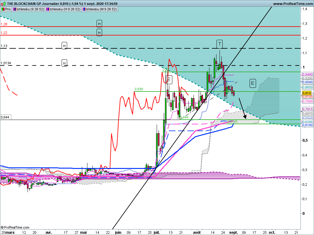Click the candlestick chart icon beside the title
This screenshot has height=235, width=314.
click(x=3, y=4)
